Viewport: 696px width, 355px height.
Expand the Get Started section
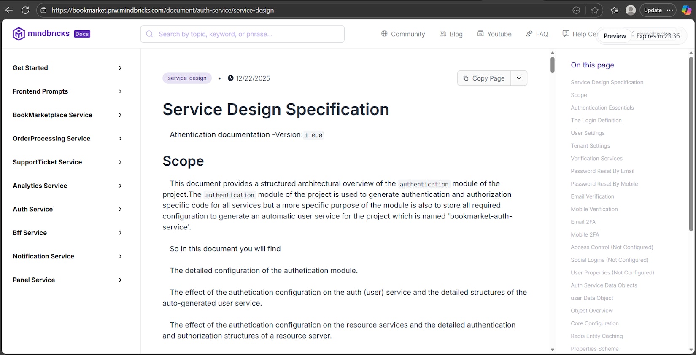[120, 68]
